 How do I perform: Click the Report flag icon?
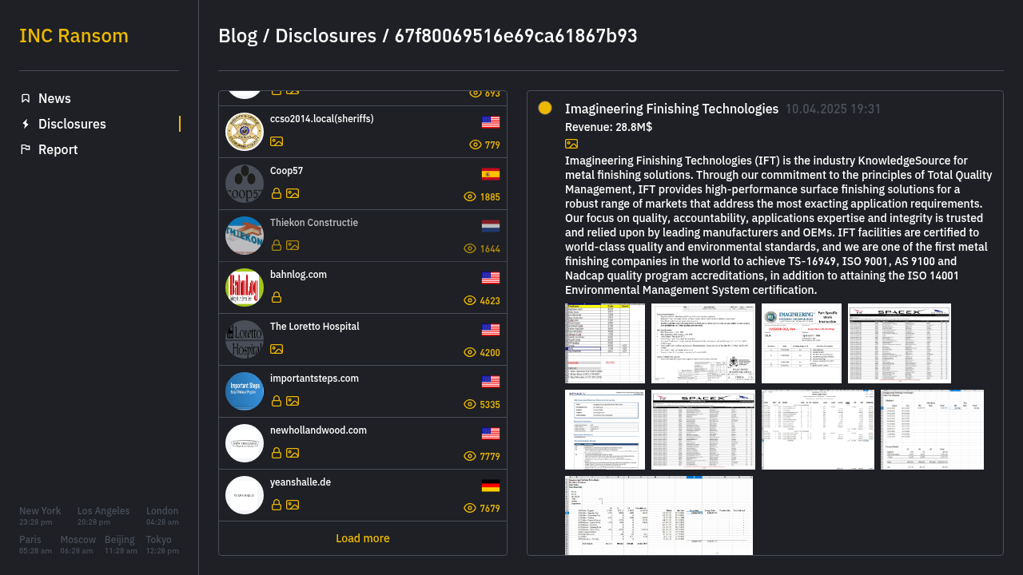coord(26,149)
